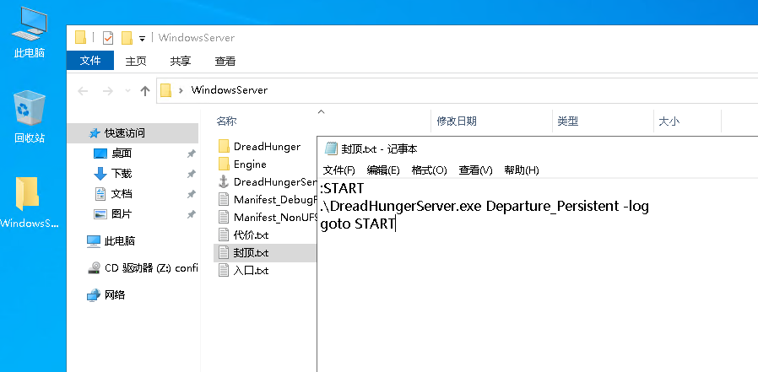The image size is (758, 372).
Task: Select the WindowsS... folder on the desktop
Action: [29, 202]
